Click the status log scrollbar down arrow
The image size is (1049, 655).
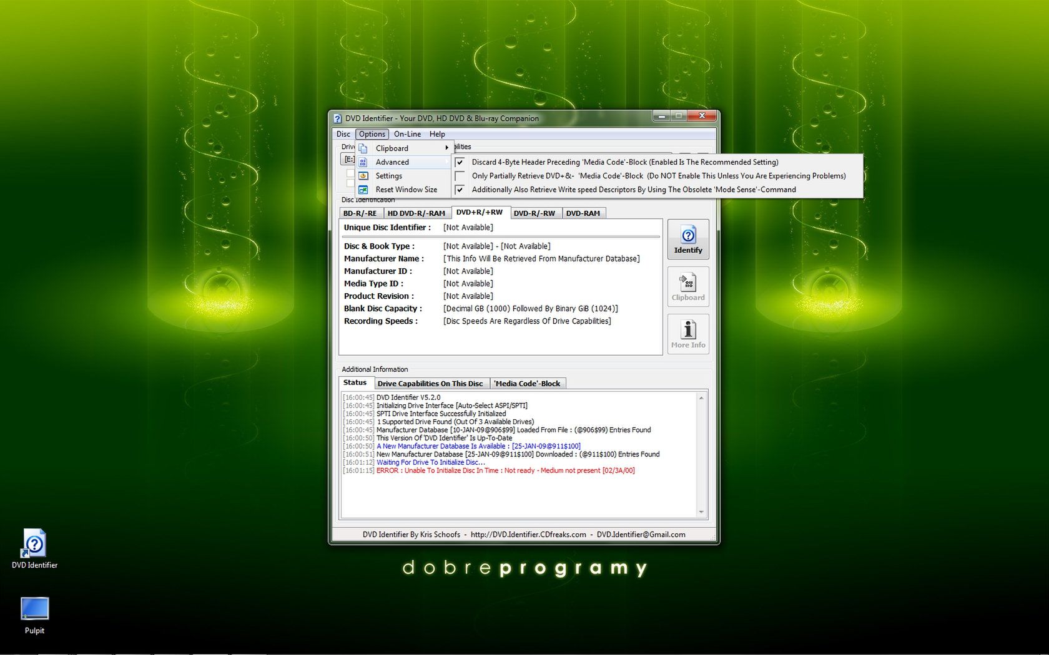pos(701,512)
